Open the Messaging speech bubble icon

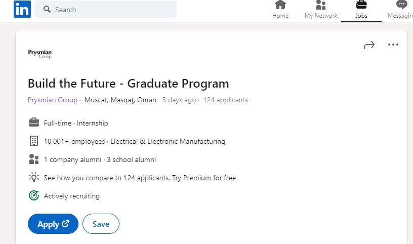pos(401,5)
